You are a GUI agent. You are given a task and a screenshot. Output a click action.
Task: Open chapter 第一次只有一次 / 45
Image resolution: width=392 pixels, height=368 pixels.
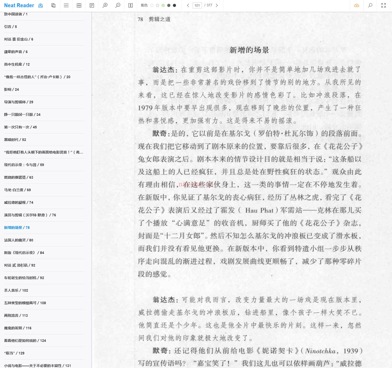click(21, 127)
